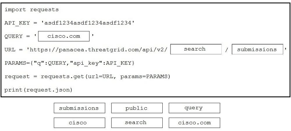Choose "search" from the answer bank below code

point(136,123)
